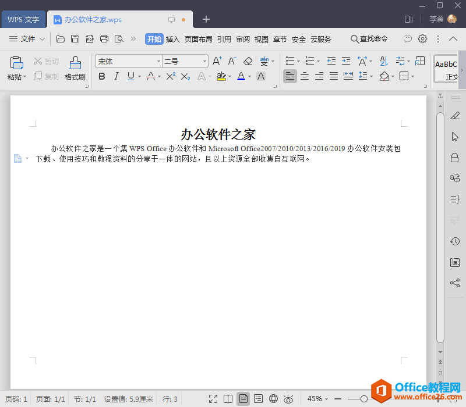This screenshot has height=407, width=466.
Task: Open a new tab with plus button
Action: click(x=206, y=19)
